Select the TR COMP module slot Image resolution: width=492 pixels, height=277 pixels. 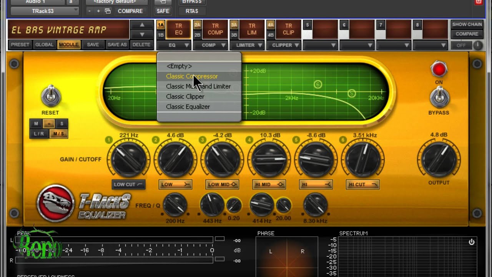pos(215,30)
